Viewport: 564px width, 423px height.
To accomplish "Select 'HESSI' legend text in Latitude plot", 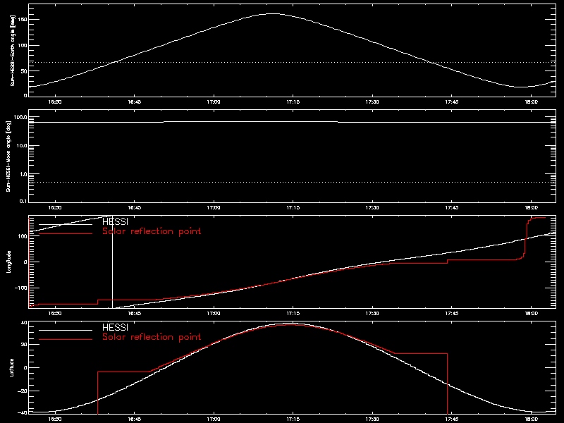I will point(115,327).
